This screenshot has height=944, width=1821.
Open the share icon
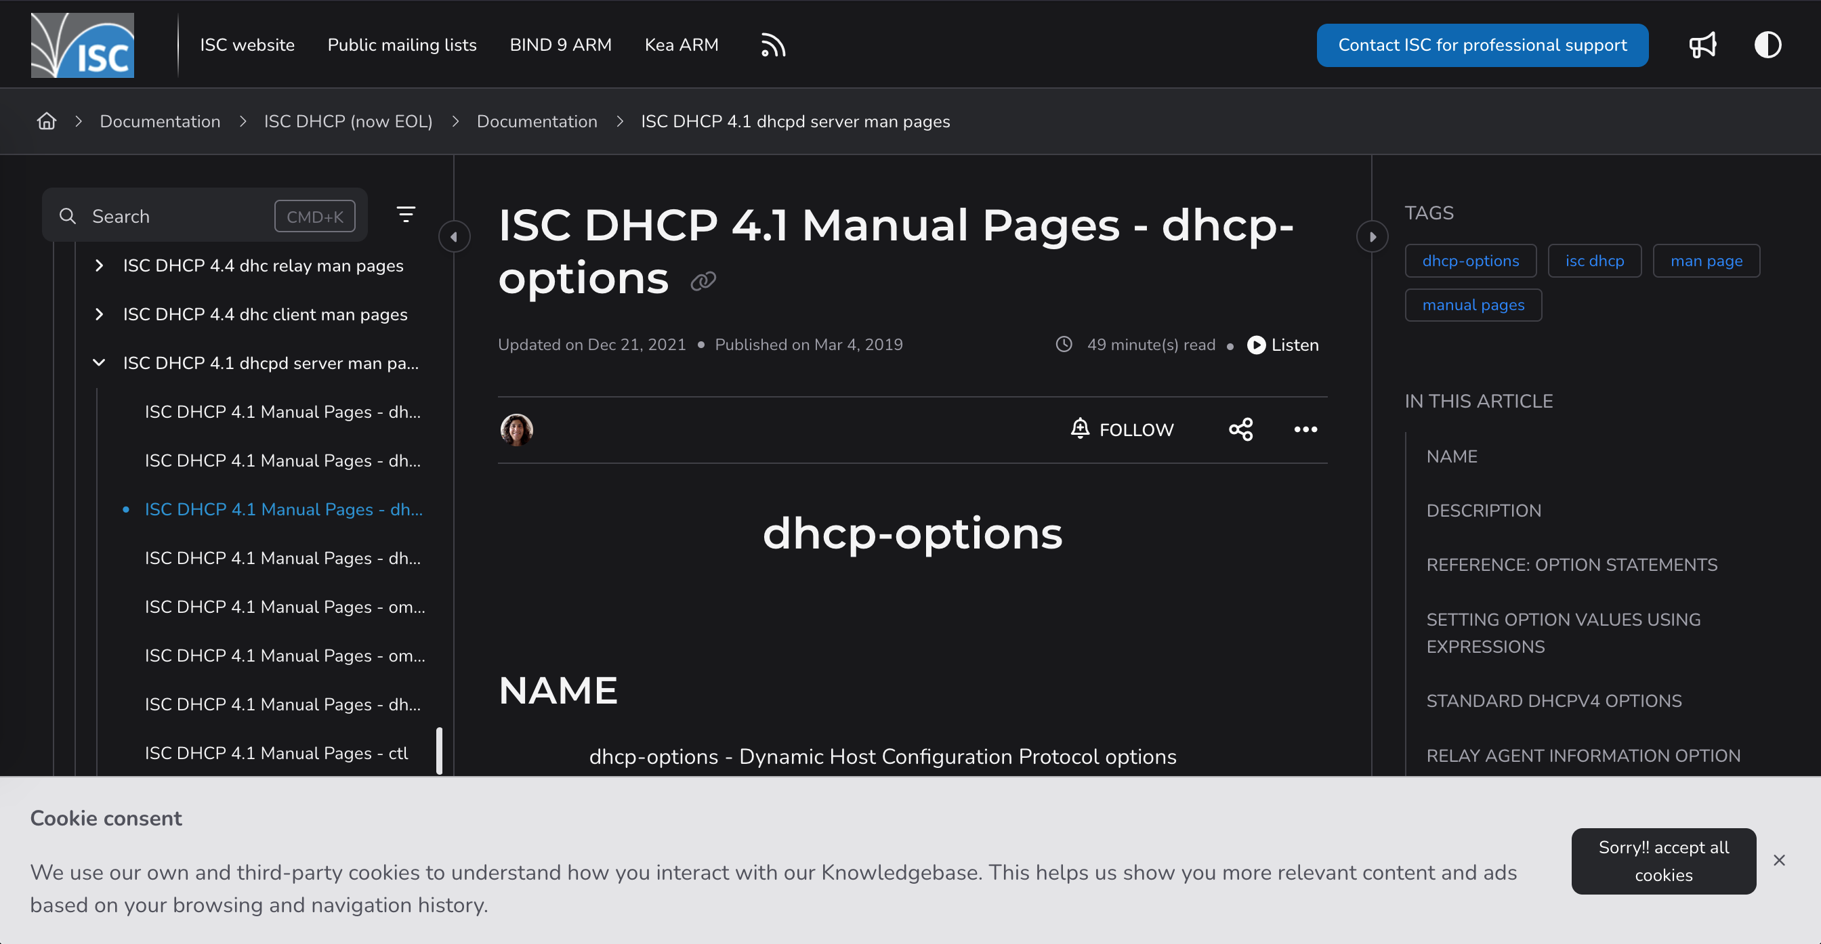pyautogui.click(x=1240, y=429)
